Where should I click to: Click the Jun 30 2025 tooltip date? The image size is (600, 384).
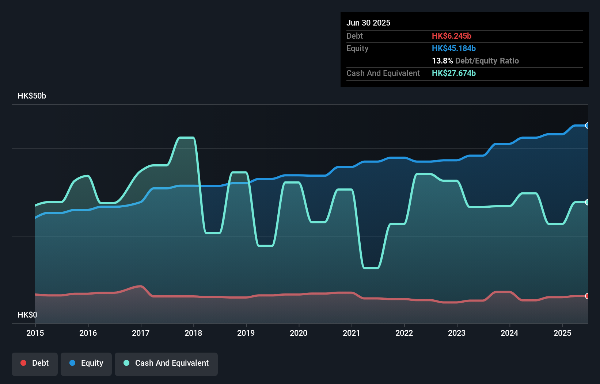368,23
